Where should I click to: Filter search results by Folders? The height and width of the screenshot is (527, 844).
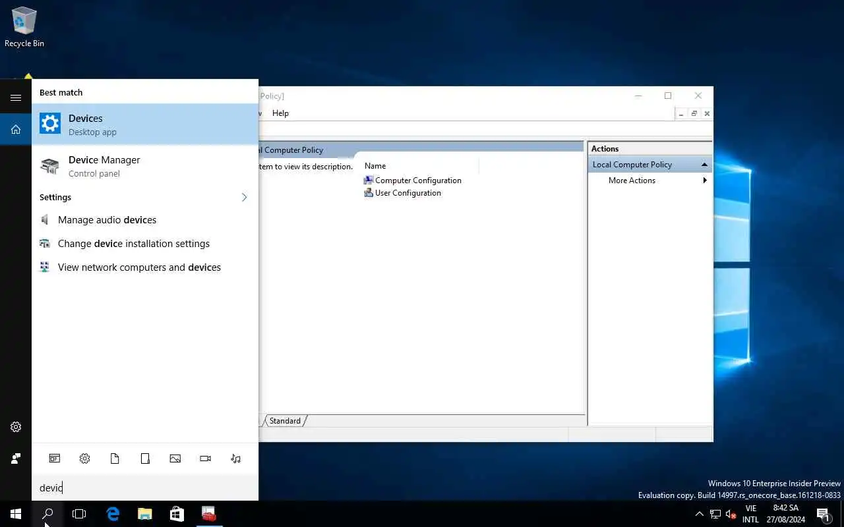(145, 458)
